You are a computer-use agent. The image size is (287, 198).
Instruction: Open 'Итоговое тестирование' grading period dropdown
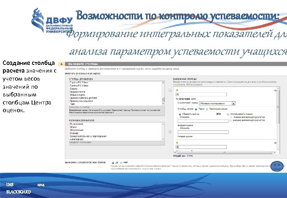point(217,103)
